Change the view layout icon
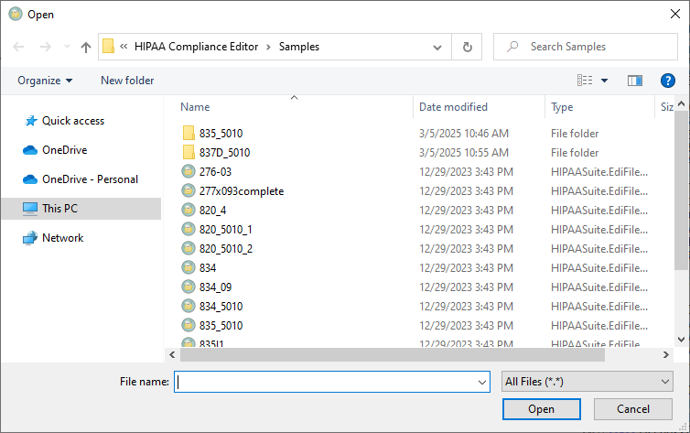 (585, 80)
